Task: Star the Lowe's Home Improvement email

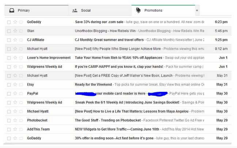Action: pos(15,58)
